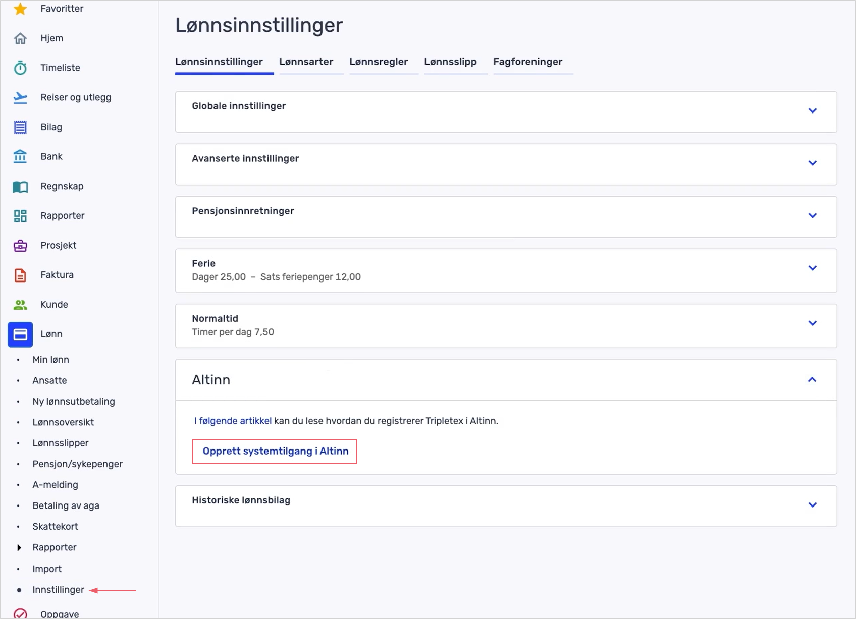Click the Rapporter grid icon
The width and height of the screenshot is (856, 619).
tap(20, 215)
